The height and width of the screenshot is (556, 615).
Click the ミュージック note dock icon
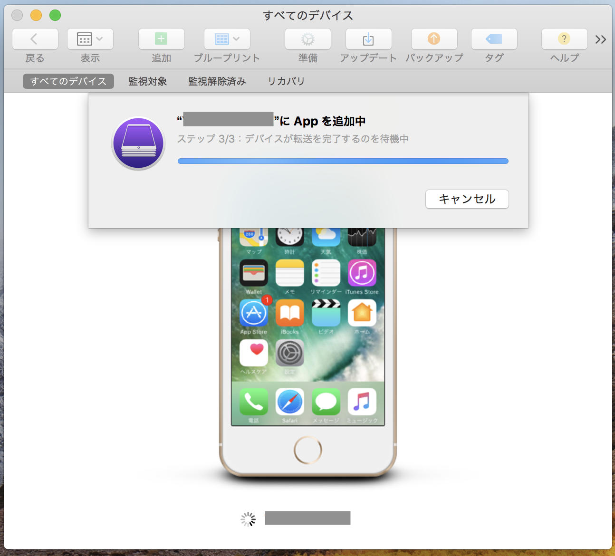(x=362, y=402)
